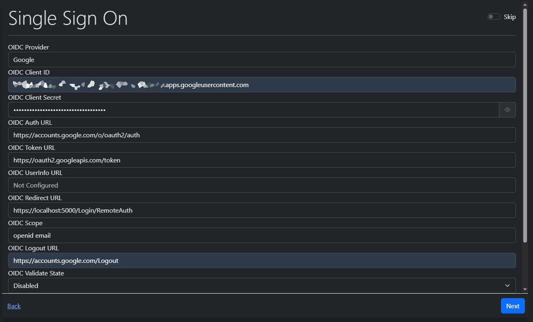The width and height of the screenshot is (533, 322).
Task: Select the OIDC Auth URL field
Action: [x=262, y=135]
